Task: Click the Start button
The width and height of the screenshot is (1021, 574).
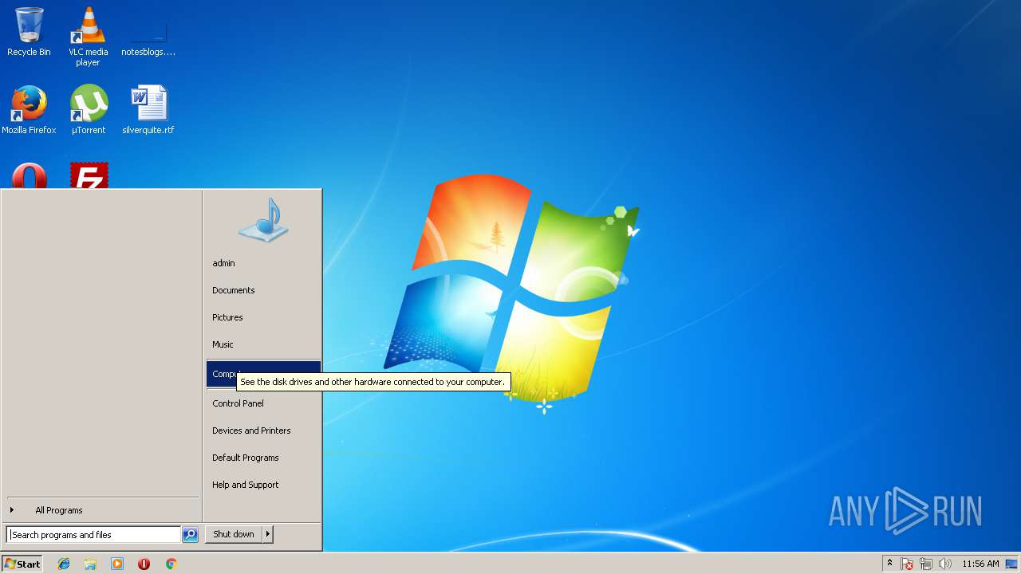Action: coord(22,564)
